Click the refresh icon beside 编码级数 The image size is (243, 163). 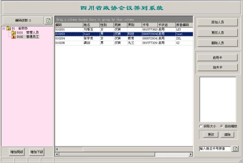[x=48, y=21]
